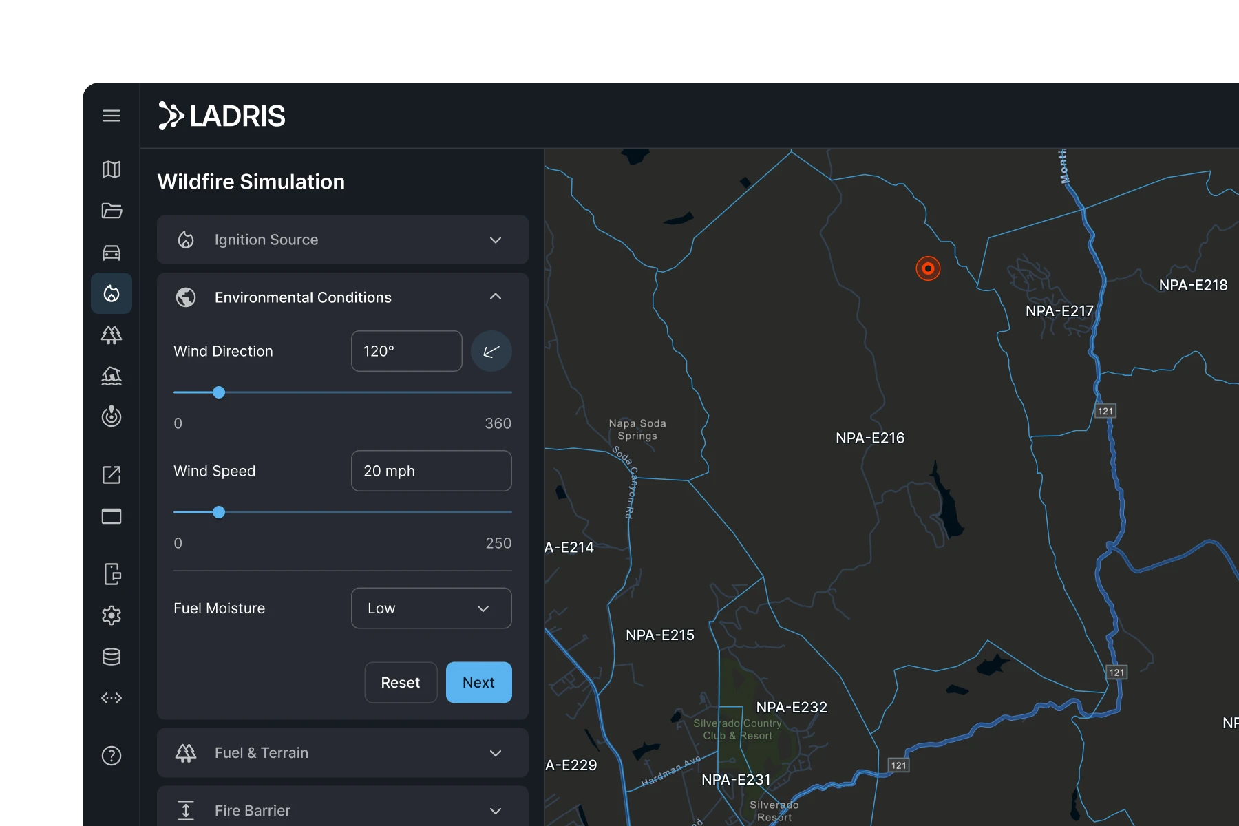Image resolution: width=1239 pixels, height=826 pixels.
Task: Toggle the sidebar with hamburger menu
Action: (111, 116)
